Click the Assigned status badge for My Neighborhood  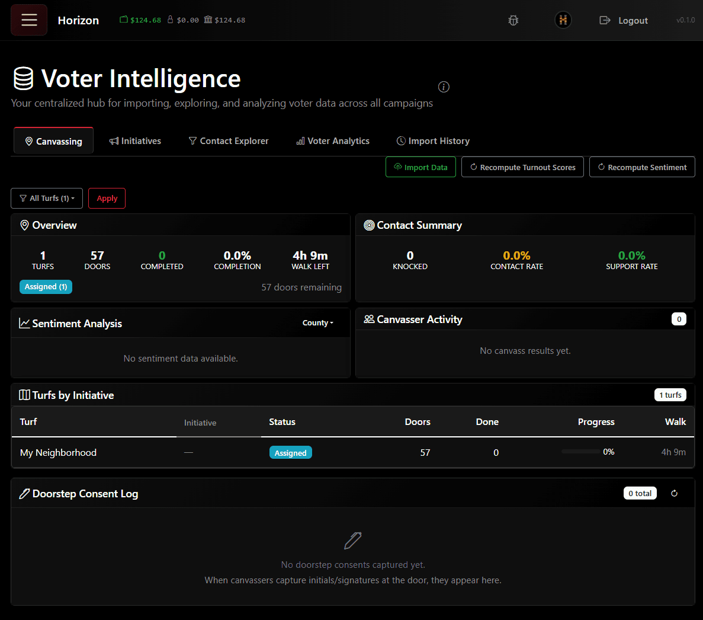pyautogui.click(x=291, y=453)
